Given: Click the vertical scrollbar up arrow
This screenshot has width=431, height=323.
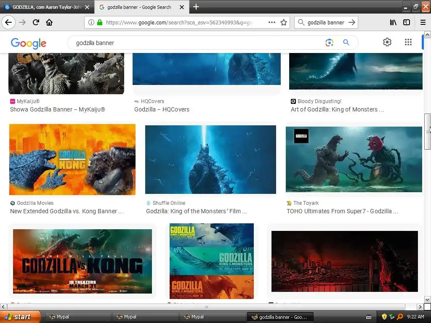Looking at the screenshot, I should pyautogui.click(x=427, y=34).
